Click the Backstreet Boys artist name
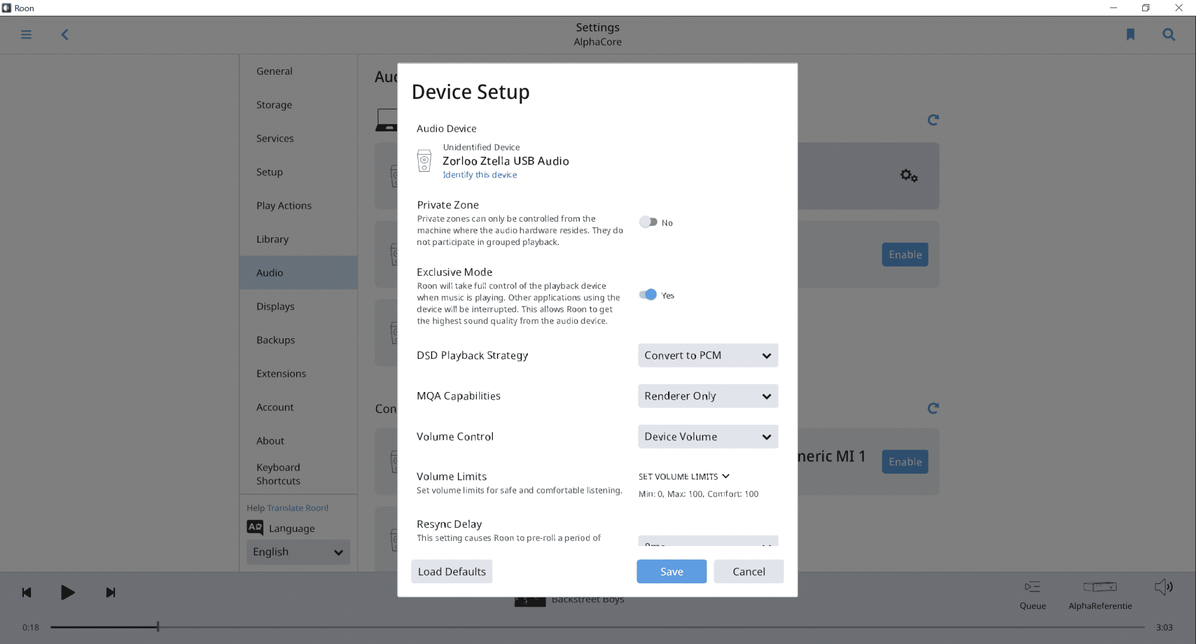This screenshot has width=1196, height=644. pyautogui.click(x=587, y=600)
